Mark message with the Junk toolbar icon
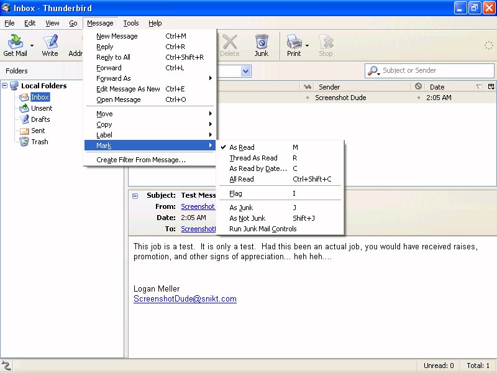Viewport: 497px width, 373px height. pos(262,42)
